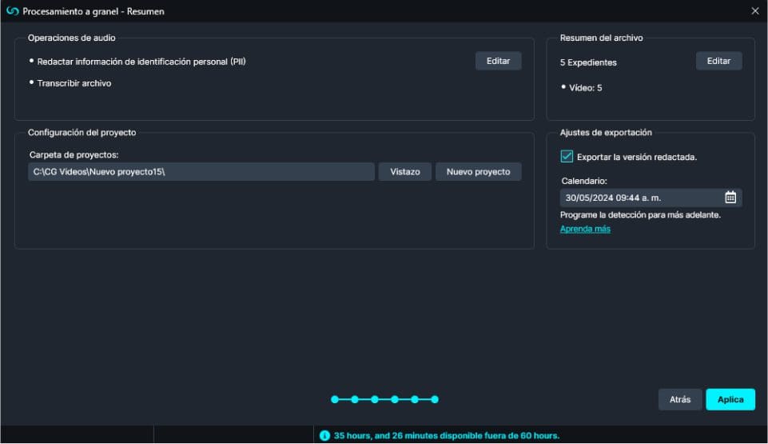Create a Nuevo proyecto
This screenshot has width=768, height=444.
pos(478,171)
